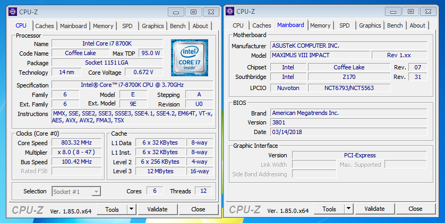Open Graphics tab in right window
The image size is (445, 223).
370,25
